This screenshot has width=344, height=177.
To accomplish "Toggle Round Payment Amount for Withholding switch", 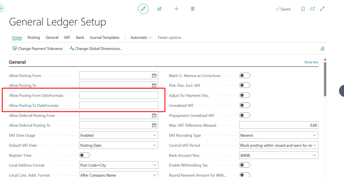I will pyautogui.click(x=244, y=175).
